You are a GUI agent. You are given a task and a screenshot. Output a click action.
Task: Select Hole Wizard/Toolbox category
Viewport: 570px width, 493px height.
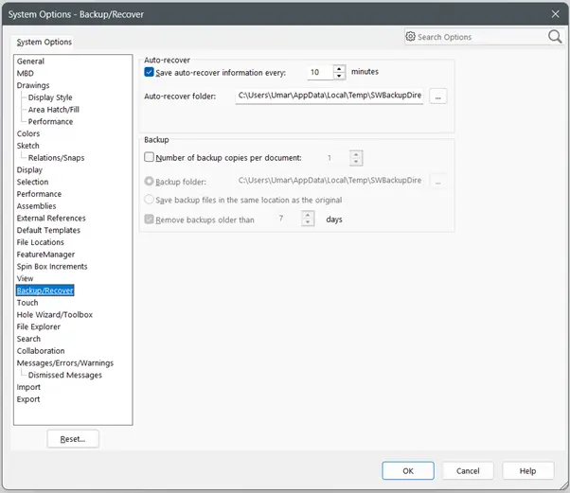[55, 314]
